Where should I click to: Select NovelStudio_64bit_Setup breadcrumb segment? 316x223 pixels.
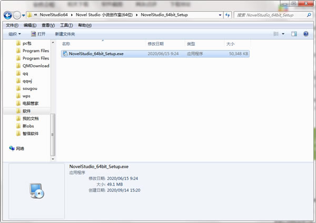tap(164, 15)
